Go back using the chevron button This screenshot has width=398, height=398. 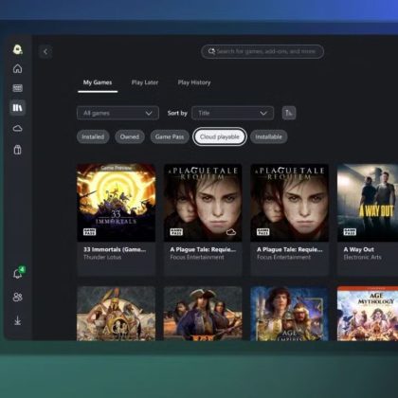(x=45, y=52)
